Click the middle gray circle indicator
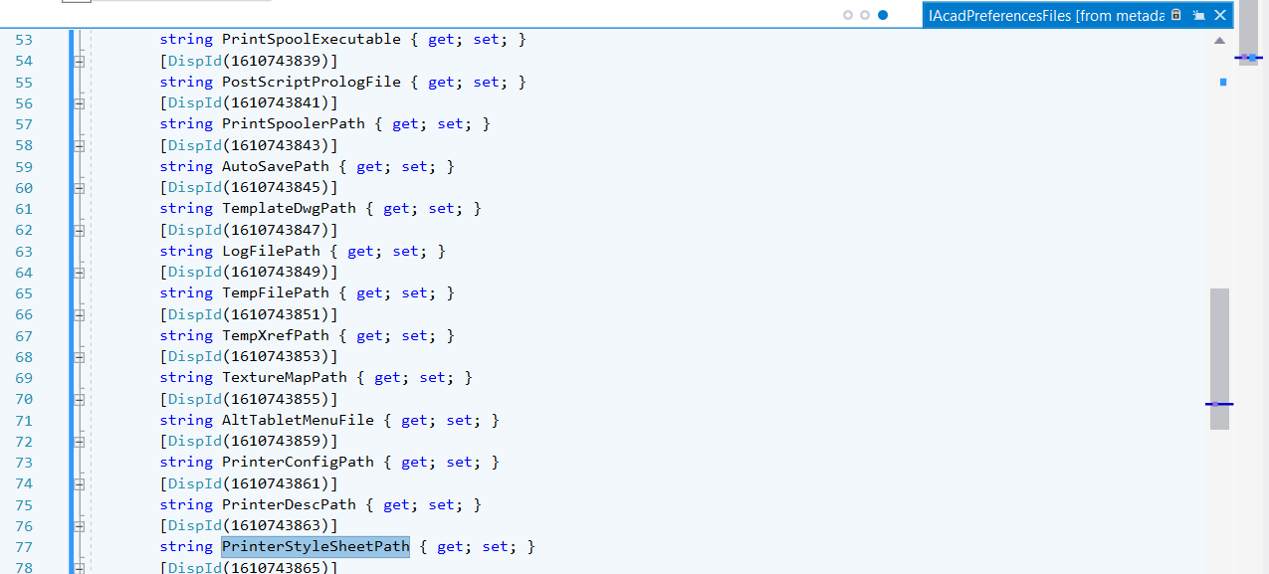Screen dimensions: 1269x574 (x=864, y=16)
